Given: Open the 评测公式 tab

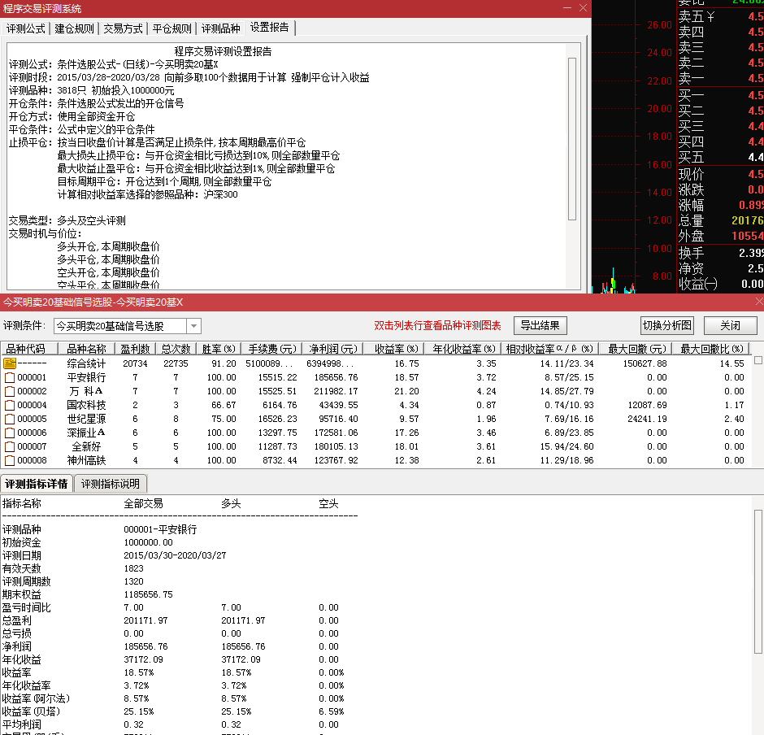Looking at the screenshot, I should pos(26,28).
